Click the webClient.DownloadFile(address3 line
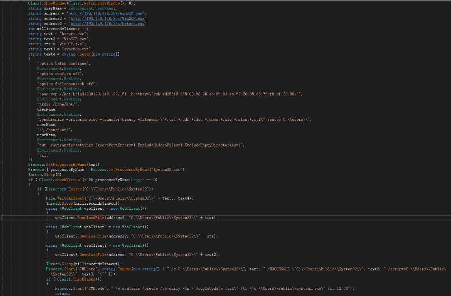 coord(136,218)
